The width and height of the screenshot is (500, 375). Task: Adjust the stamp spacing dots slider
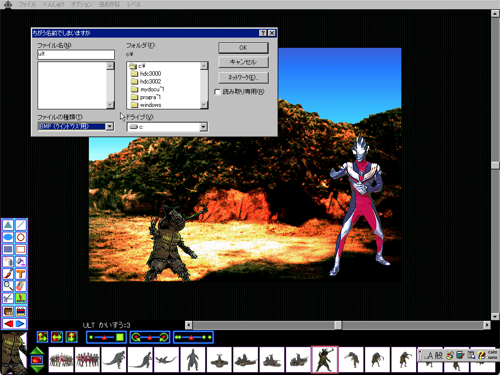(193, 337)
